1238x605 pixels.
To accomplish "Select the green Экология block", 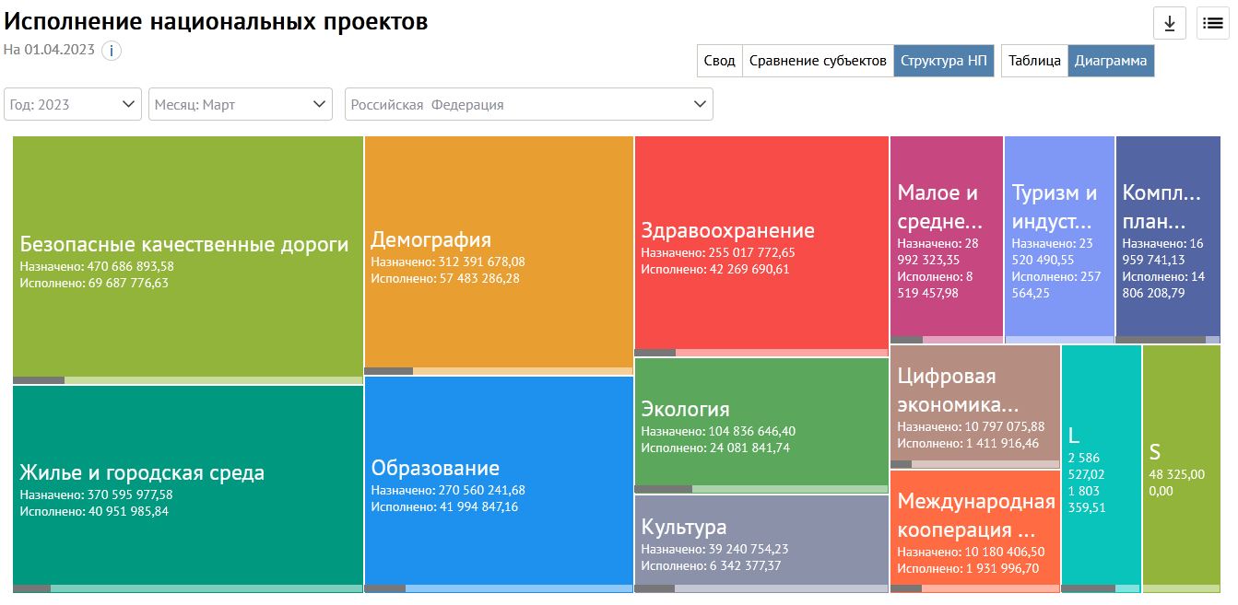I will 761,424.
